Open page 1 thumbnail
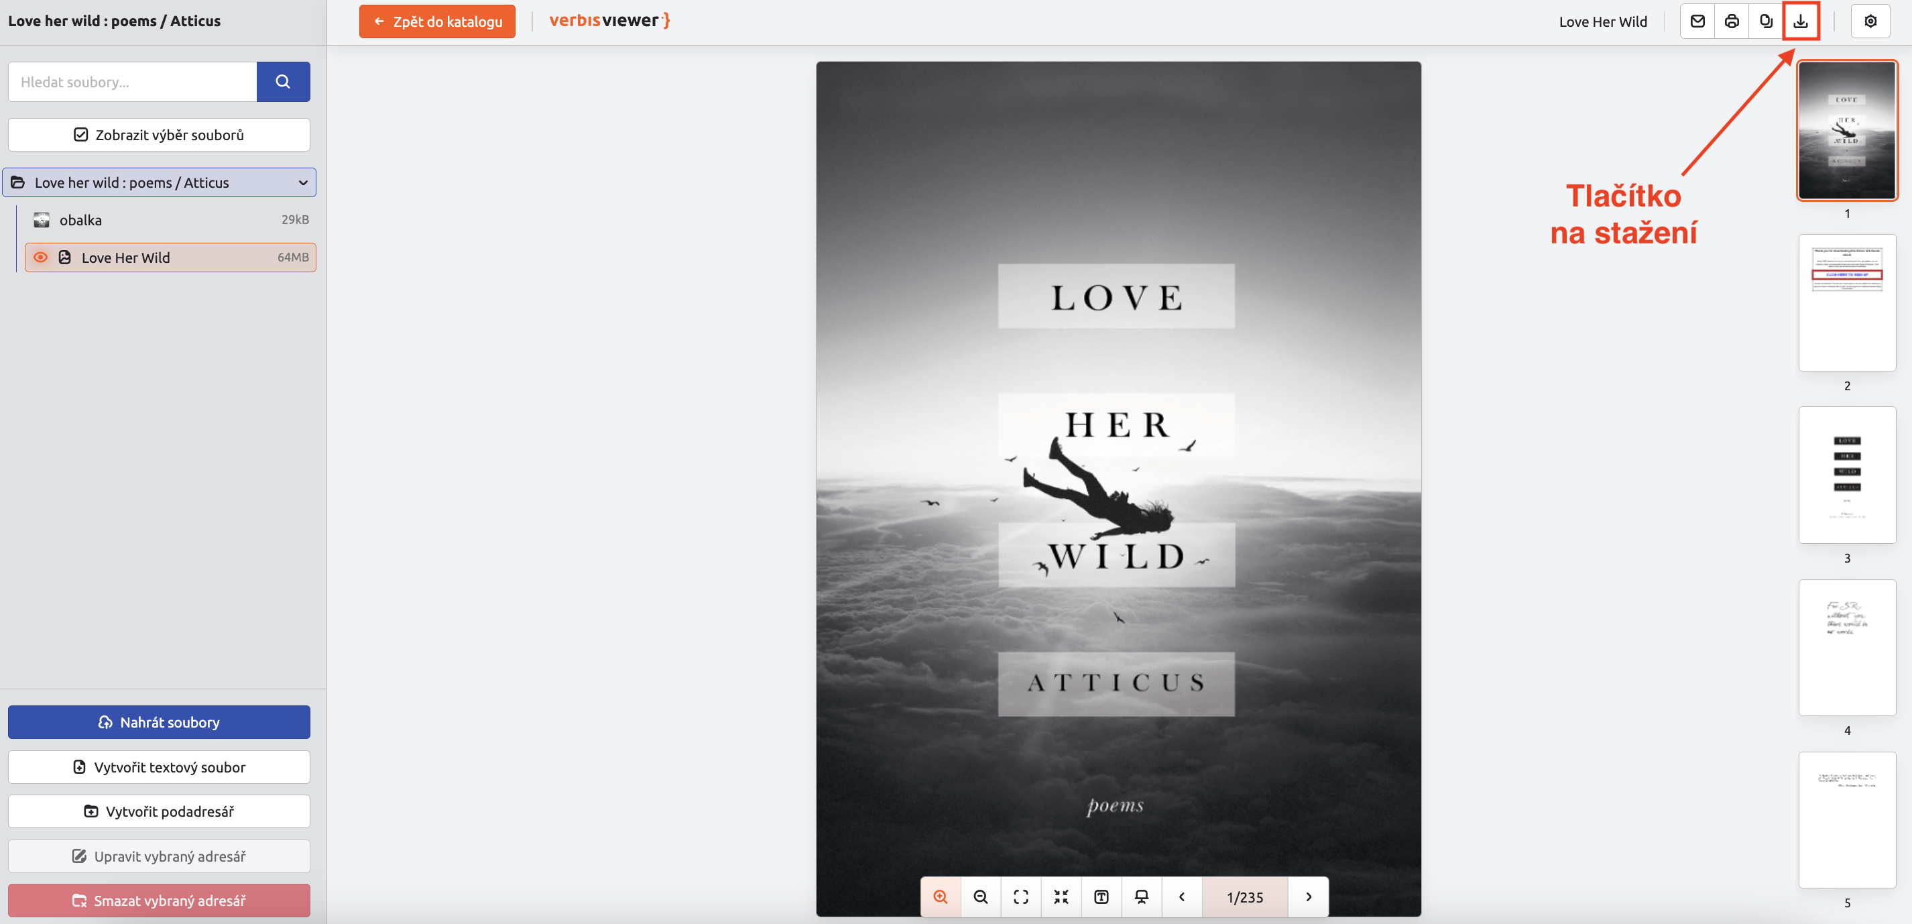 point(1848,131)
